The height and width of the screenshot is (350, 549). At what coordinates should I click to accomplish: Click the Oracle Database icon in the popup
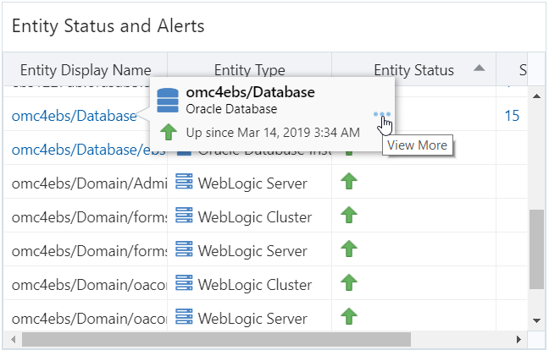pyautogui.click(x=168, y=101)
